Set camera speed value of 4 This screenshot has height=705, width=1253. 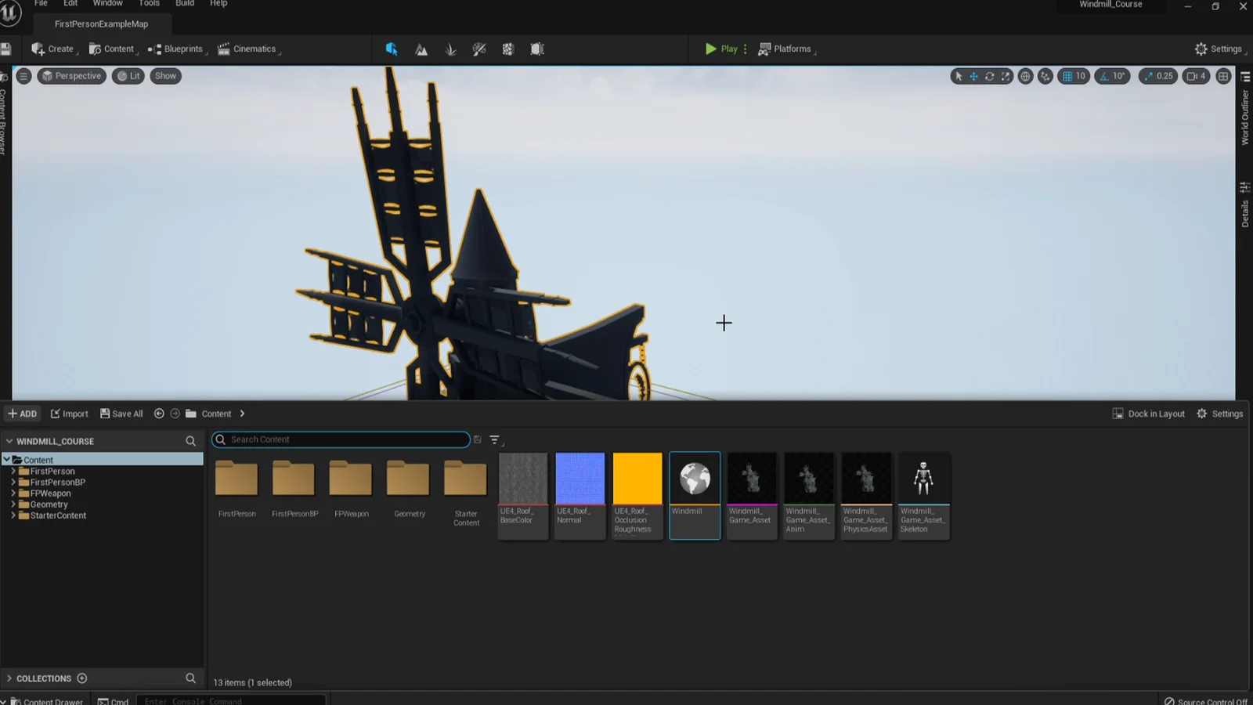coord(1195,76)
